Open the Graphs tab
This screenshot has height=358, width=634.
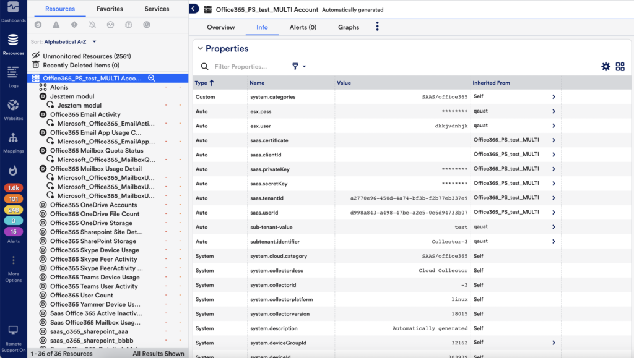click(349, 27)
